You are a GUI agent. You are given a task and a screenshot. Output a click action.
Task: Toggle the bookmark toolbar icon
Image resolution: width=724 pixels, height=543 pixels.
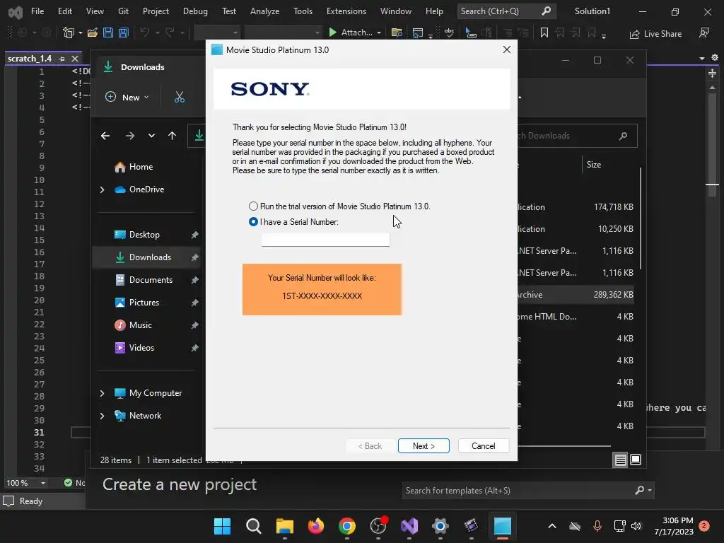pyautogui.click(x=544, y=33)
